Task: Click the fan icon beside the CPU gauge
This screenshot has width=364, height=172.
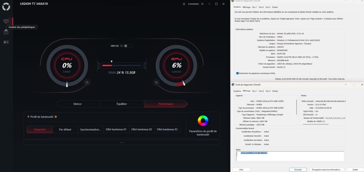Action: [x=87, y=82]
